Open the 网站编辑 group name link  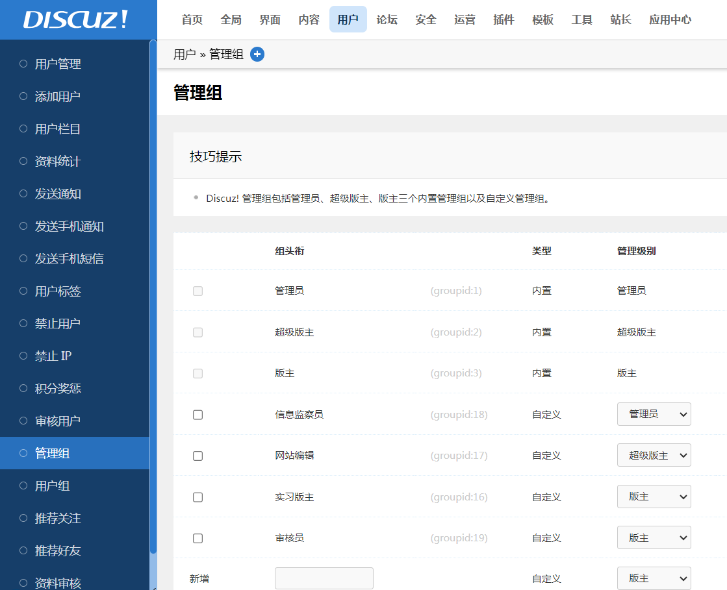(294, 455)
